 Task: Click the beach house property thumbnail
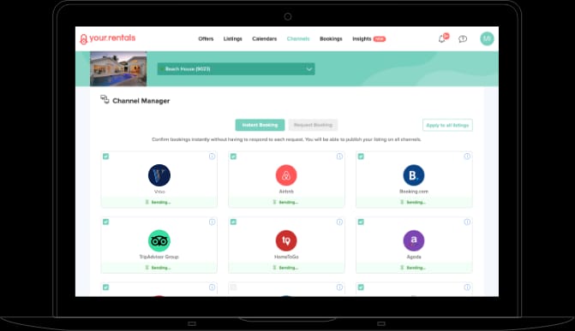(x=118, y=68)
